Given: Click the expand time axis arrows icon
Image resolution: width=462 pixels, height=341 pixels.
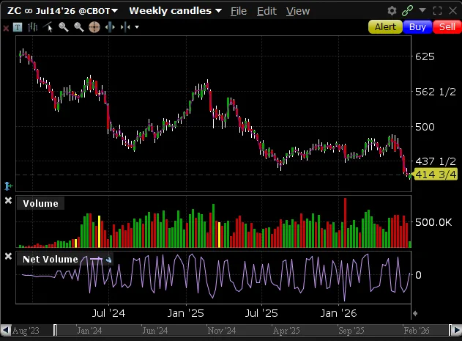Looking at the screenshot, I should [x=110, y=27].
